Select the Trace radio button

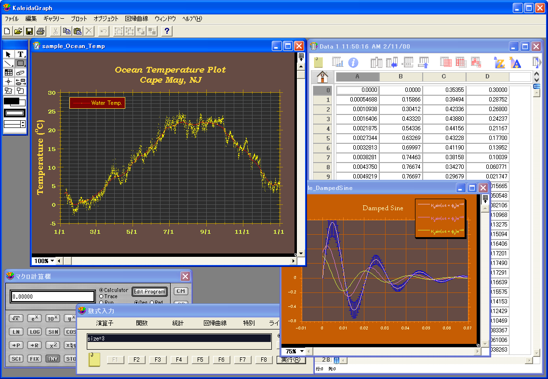(x=101, y=296)
